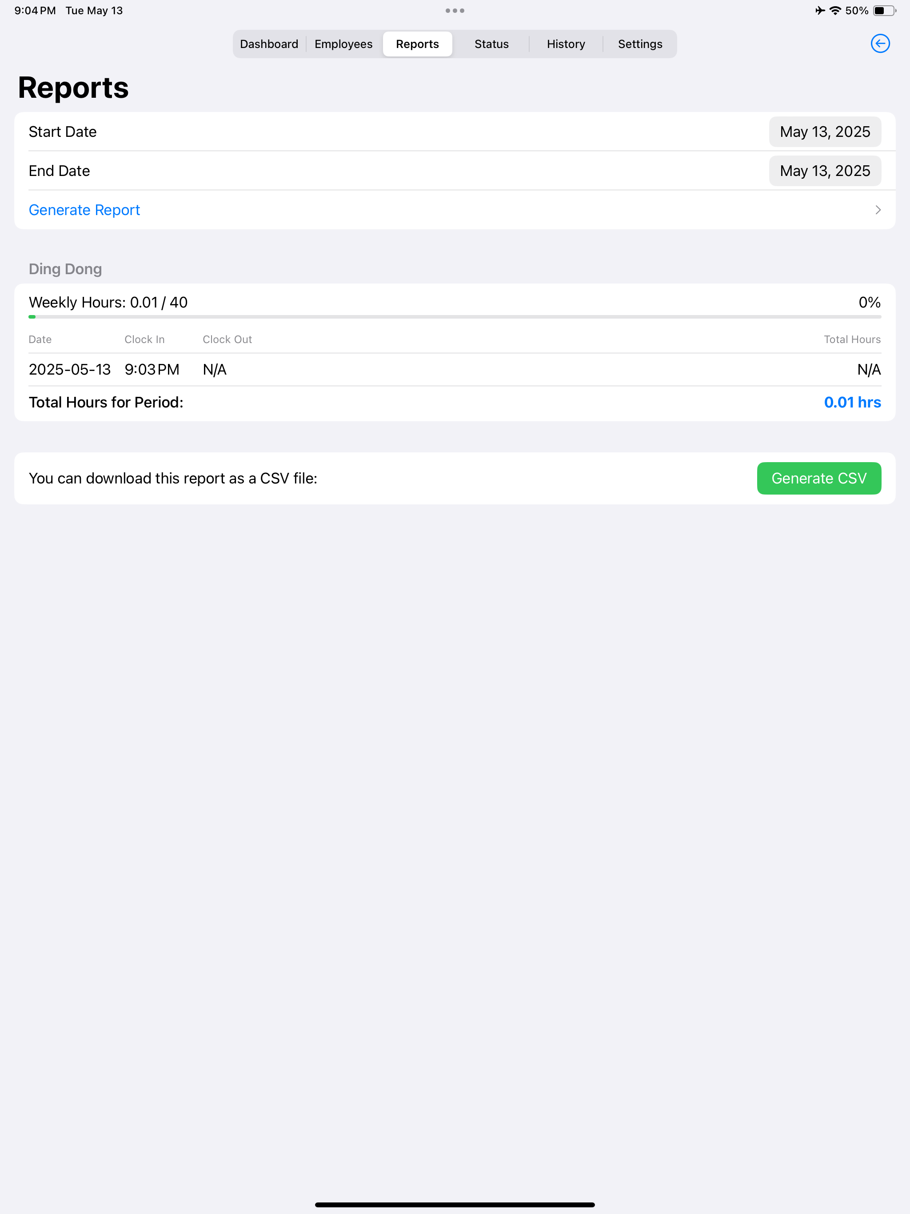Viewport: 910px width, 1214px height.
Task: Click the battery indicator icon
Action: 884,10
